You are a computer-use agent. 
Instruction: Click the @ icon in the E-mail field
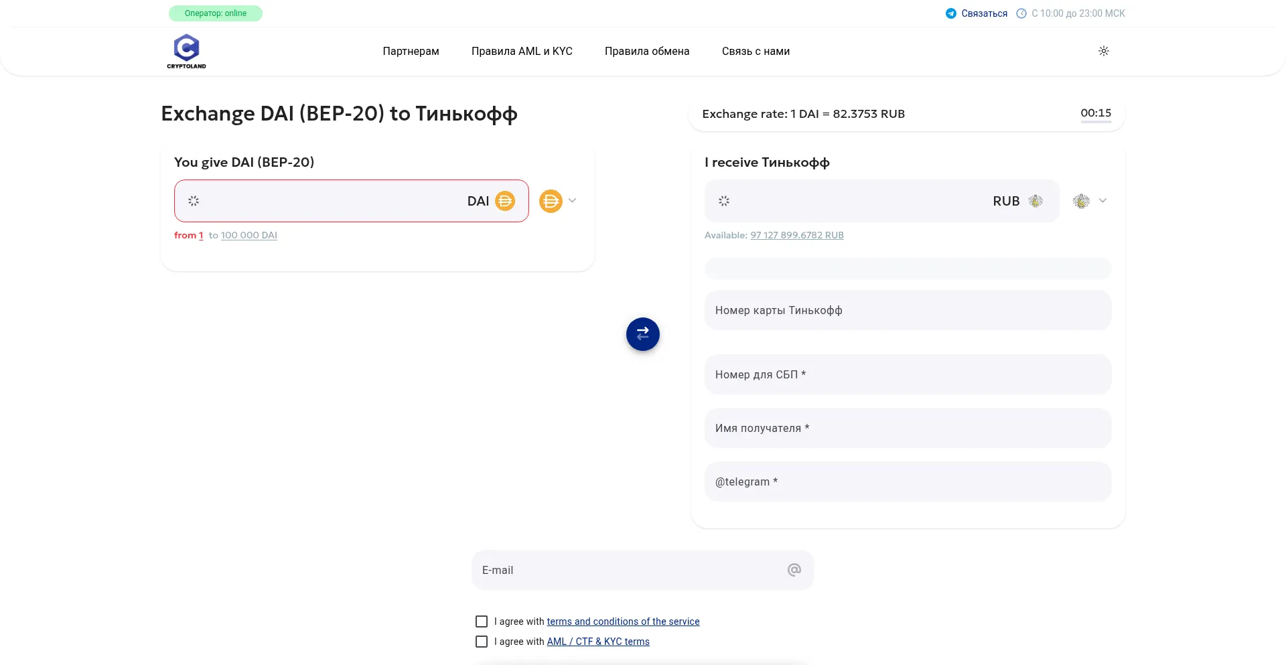click(x=794, y=570)
